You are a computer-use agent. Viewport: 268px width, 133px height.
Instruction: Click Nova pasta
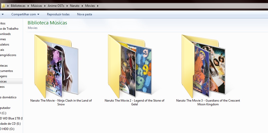tap(84, 14)
